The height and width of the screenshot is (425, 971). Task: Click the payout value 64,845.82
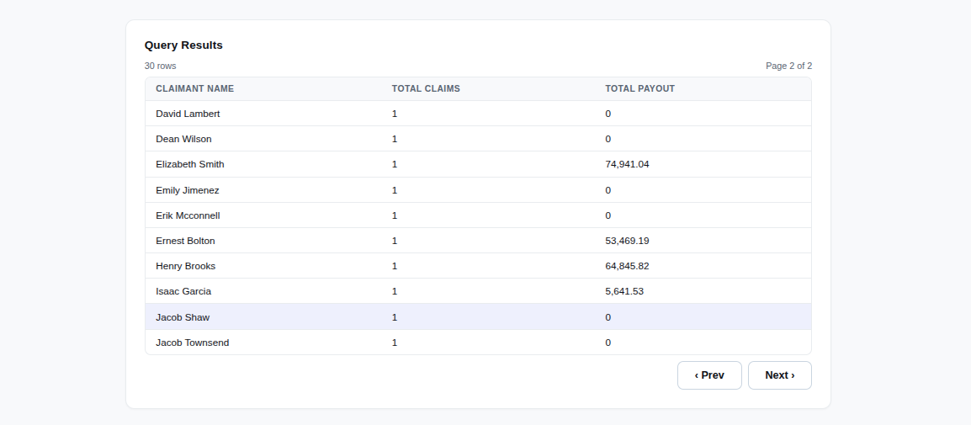(628, 267)
